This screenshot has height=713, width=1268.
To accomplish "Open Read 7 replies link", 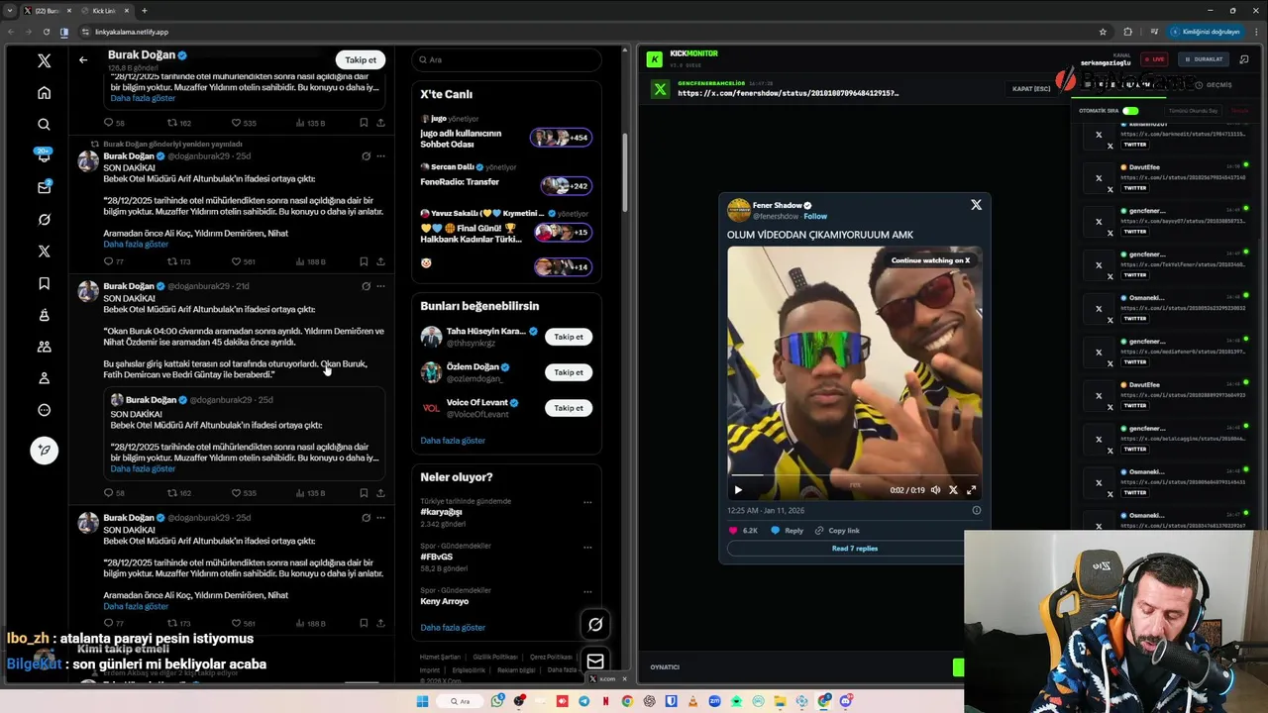I will click(855, 549).
